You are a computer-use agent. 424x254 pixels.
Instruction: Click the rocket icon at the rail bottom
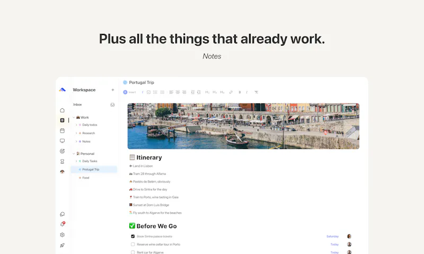point(62,246)
